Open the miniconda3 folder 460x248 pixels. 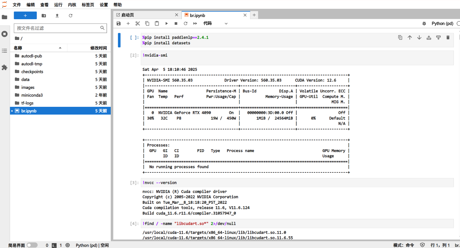pyautogui.click(x=60, y=95)
